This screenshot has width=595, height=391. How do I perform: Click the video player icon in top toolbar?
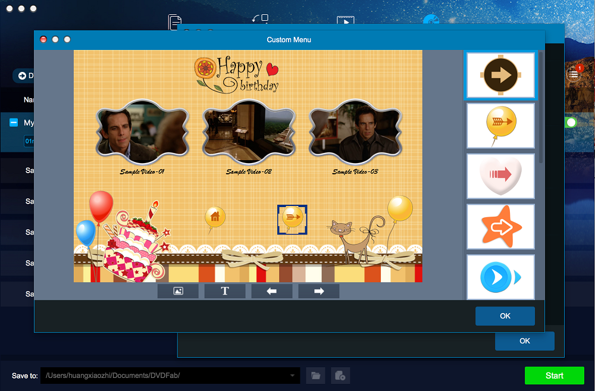coord(345,20)
